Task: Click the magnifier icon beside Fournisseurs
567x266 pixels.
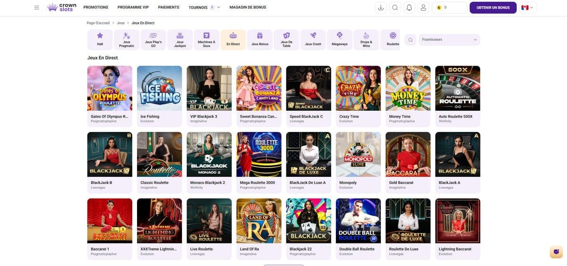Action: (410, 40)
